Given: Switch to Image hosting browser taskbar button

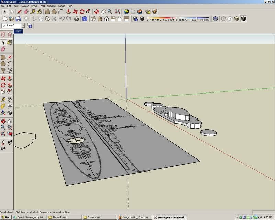Looking at the screenshot, I should point(135,217).
